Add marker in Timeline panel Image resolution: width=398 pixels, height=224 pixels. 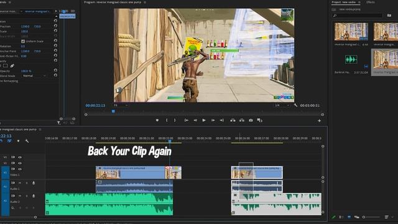[x=18, y=141]
